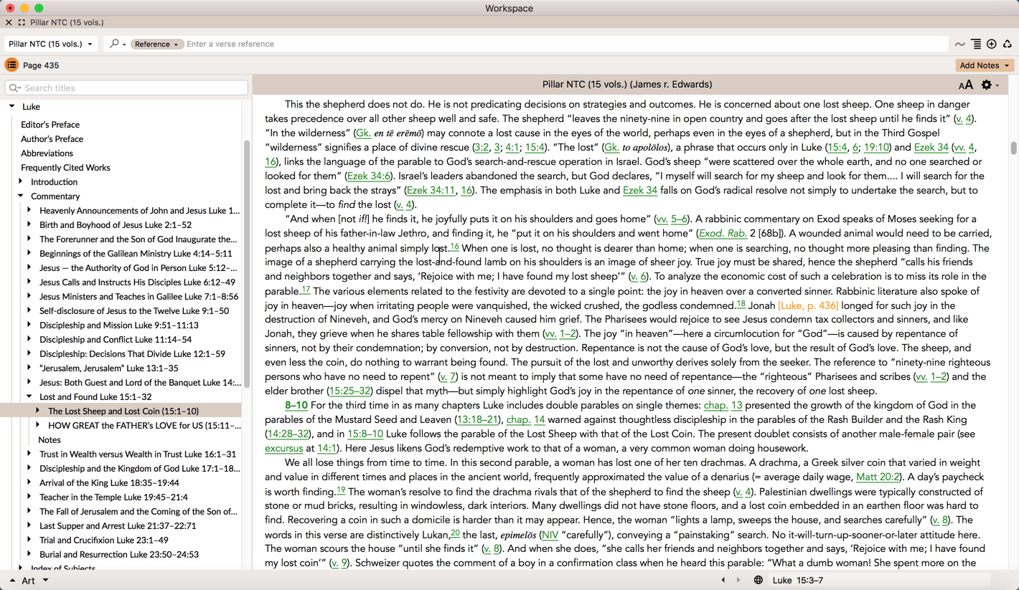This screenshot has width=1019, height=590.
Task: Open the Reference search type dropdown
Action: click(x=156, y=44)
